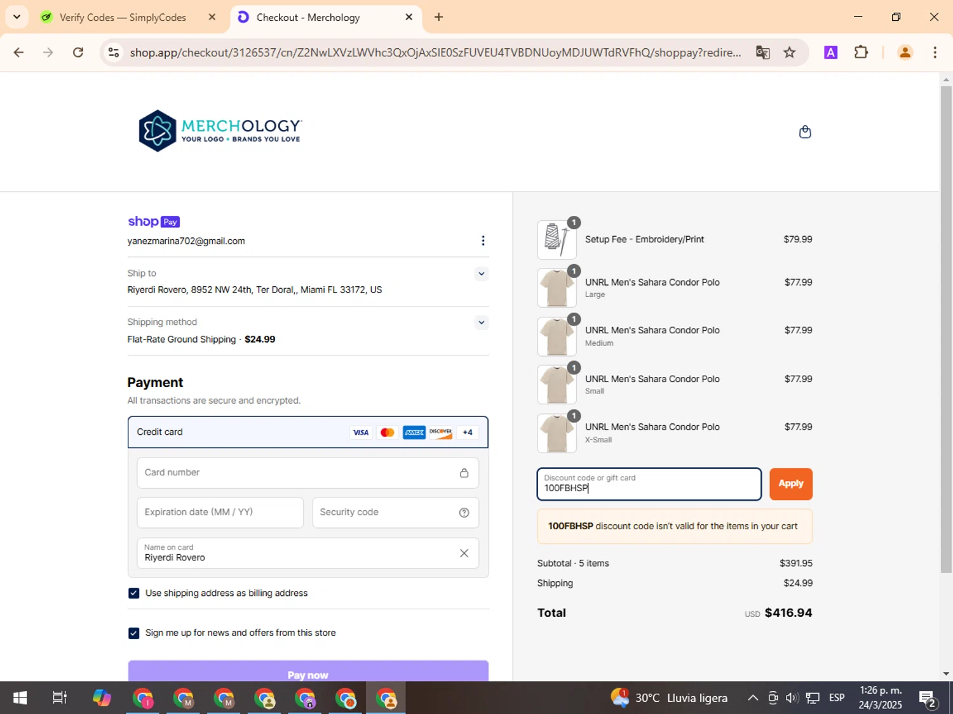The width and height of the screenshot is (953, 714).
Task: Reload the checkout page
Action: 78,52
